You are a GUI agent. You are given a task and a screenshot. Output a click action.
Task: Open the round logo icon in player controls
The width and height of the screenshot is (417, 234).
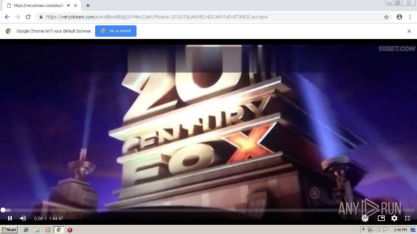point(365,218)
